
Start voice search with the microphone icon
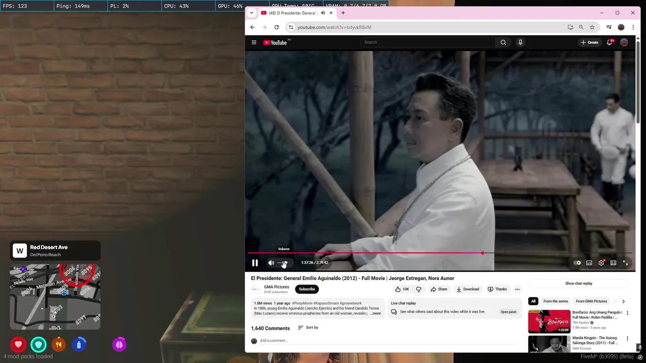point(520,42)
